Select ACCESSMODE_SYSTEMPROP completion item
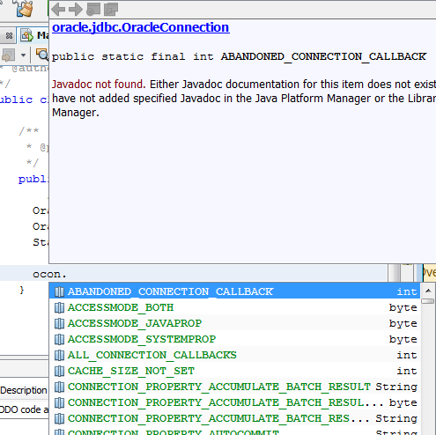 click(x=235, y=339)
